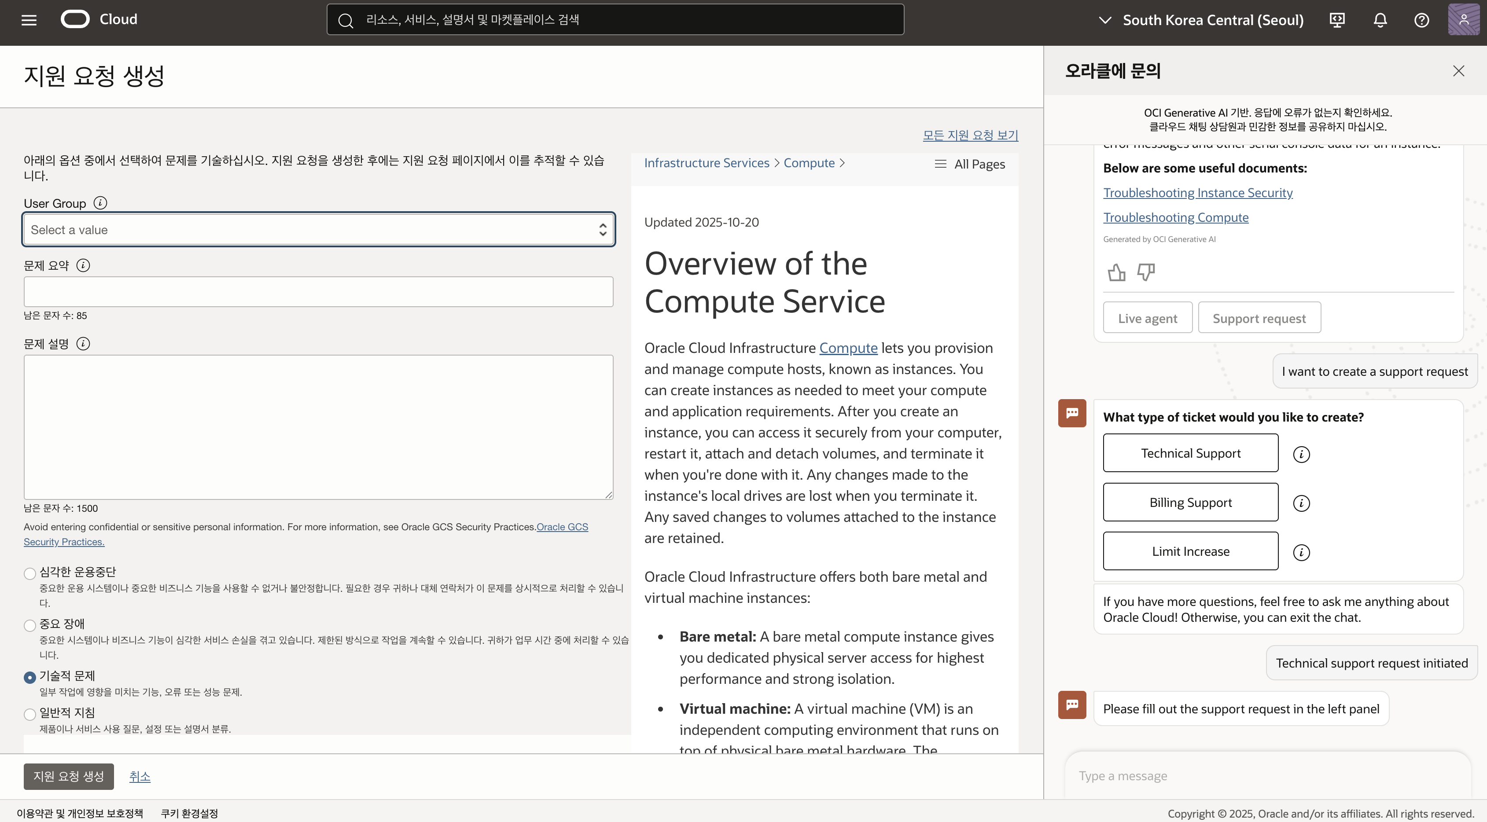
Task: Click Infrastructure Services breadcrumb link
Action: click(x=707, y=163)
